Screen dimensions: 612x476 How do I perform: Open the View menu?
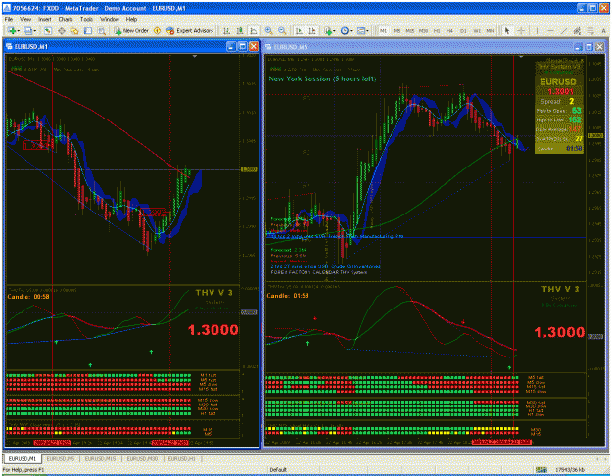[x=25, y=19]
